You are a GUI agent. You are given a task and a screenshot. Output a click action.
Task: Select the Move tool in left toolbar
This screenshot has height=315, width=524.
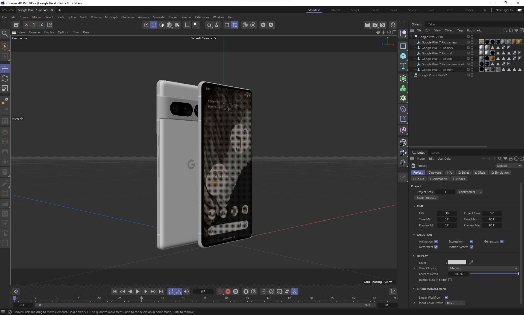tap(5, 69)
